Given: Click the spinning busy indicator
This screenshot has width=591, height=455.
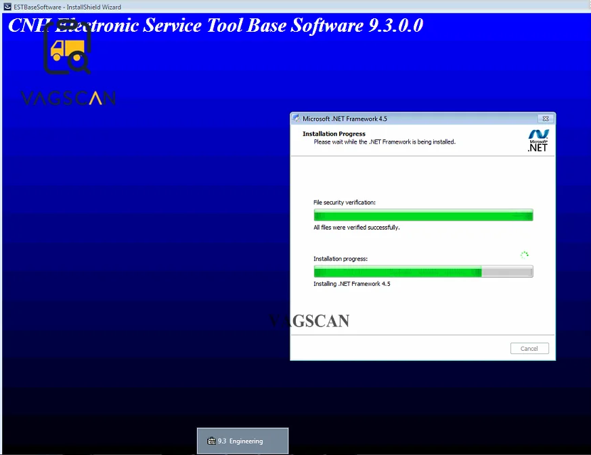Looking at the screenshot, I should coord(524,255).
